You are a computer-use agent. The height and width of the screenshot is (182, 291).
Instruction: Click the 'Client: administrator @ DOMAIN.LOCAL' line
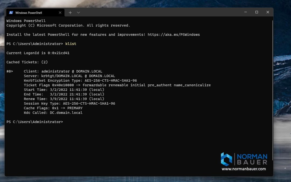point(63,71)
